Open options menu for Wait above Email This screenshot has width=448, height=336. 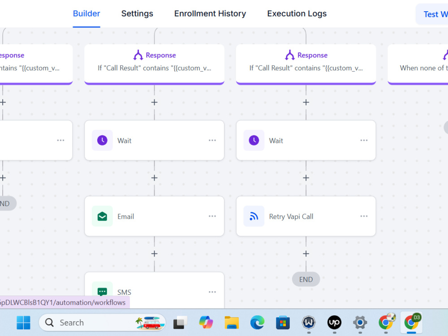(212, 140)
